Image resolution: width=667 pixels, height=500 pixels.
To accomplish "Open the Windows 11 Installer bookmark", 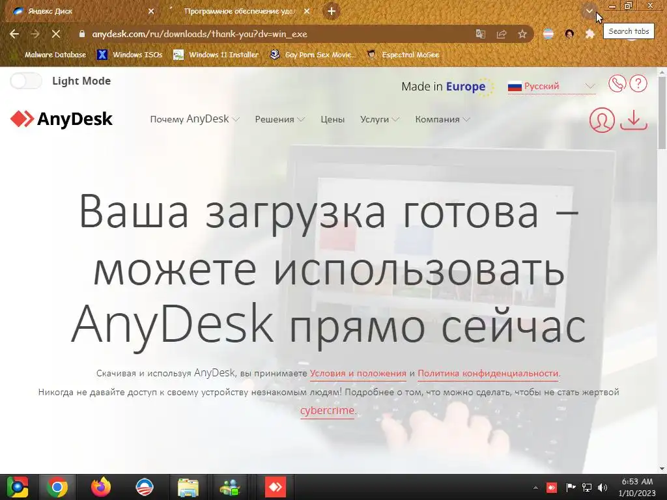I will tap(216, 55).
